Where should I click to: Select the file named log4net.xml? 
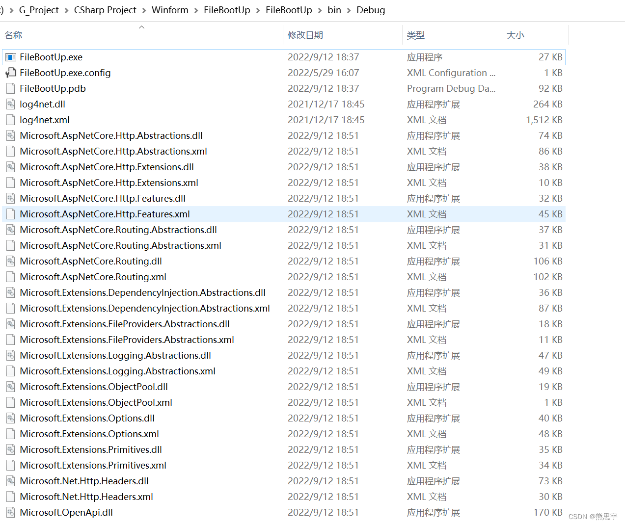tap(45, 120)
